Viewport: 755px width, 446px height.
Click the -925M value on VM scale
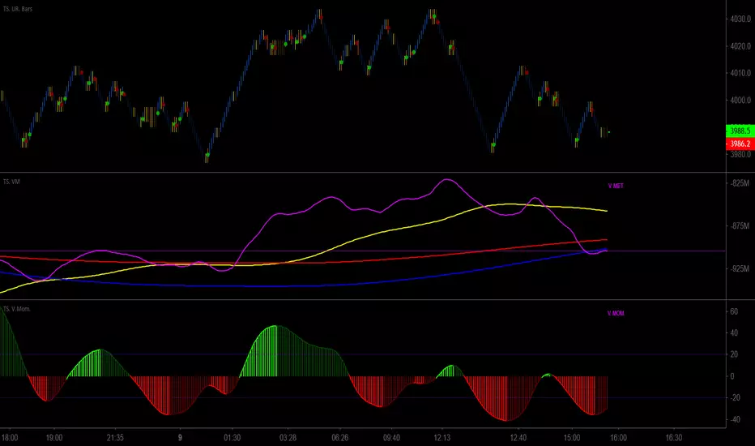[x=739, y=268]
